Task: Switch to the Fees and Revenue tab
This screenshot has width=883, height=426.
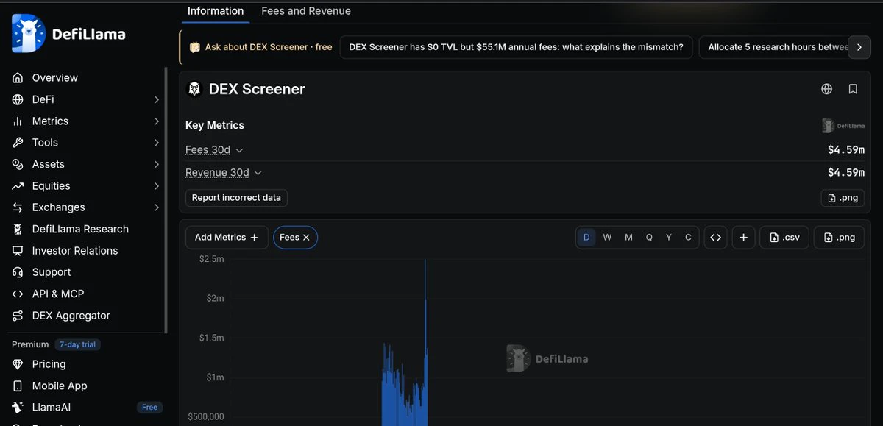Action: [x=306, y=11]
